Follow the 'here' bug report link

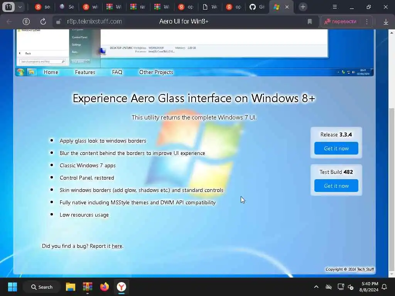[x=117, y=246]
